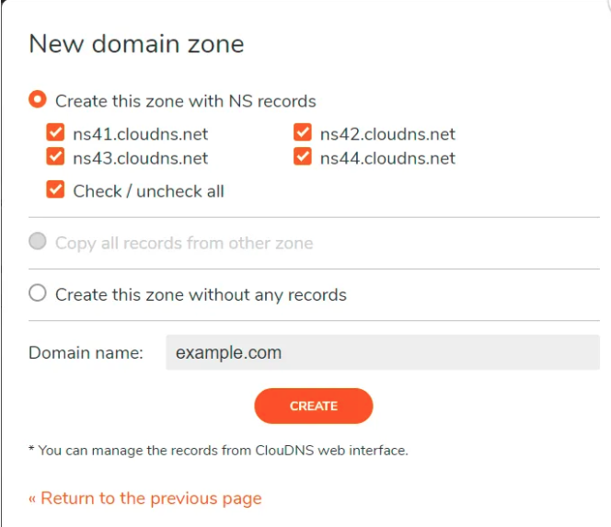Click the 'Create this zone with NS records' label
This screenshot has width=611, height=527.
[185, 101]
